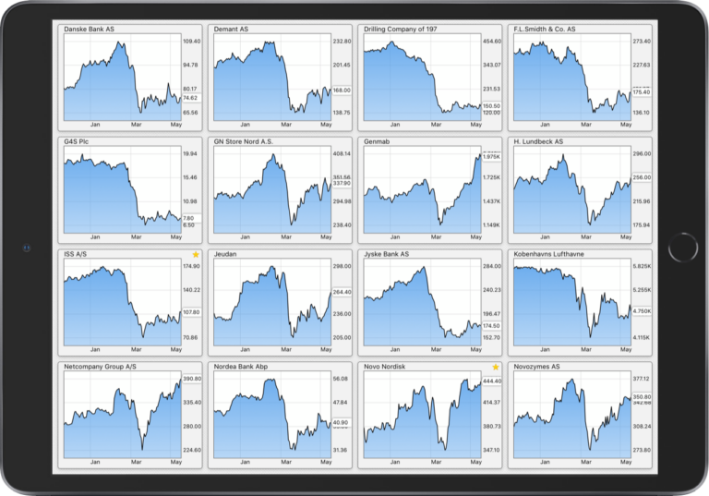The height and width of the screenshot is (496, 709).
Task: Click the Jyske Bank AS title
Action: (386, 254)
